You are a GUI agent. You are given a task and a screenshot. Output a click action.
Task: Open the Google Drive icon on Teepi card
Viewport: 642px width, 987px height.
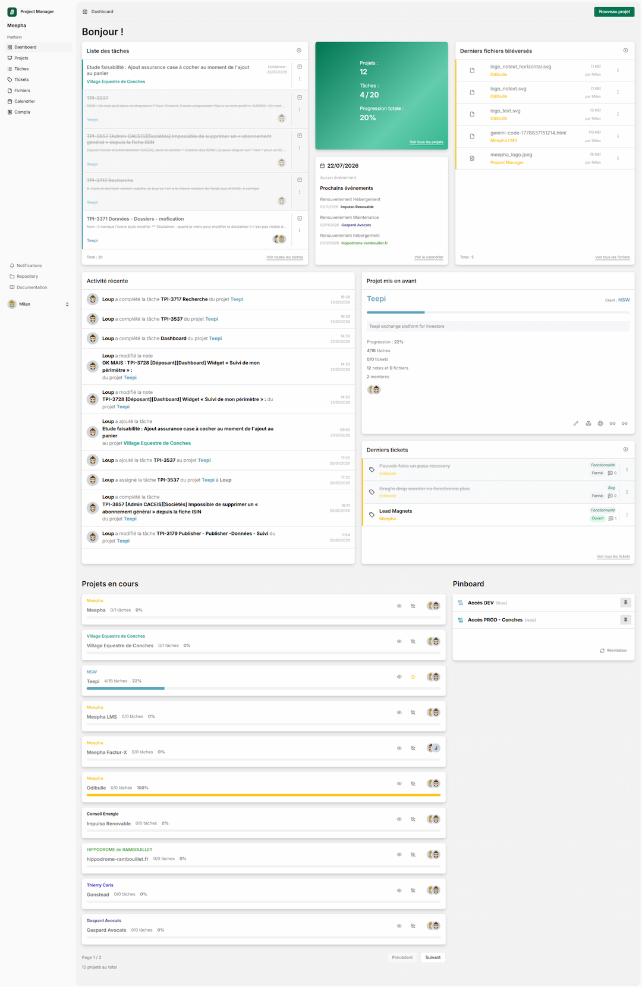588,424
